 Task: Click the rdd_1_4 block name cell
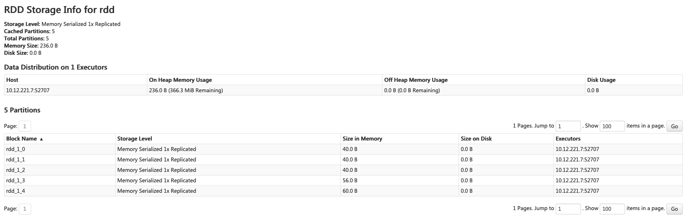tap(16, 191)
